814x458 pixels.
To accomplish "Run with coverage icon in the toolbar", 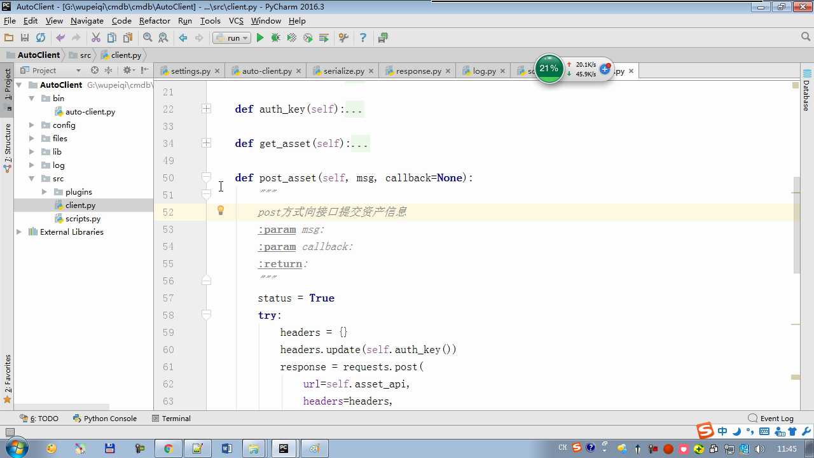I will pos(292,38).
